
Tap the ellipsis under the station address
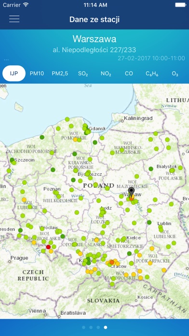pyautogui.click(x=6, y=59)
